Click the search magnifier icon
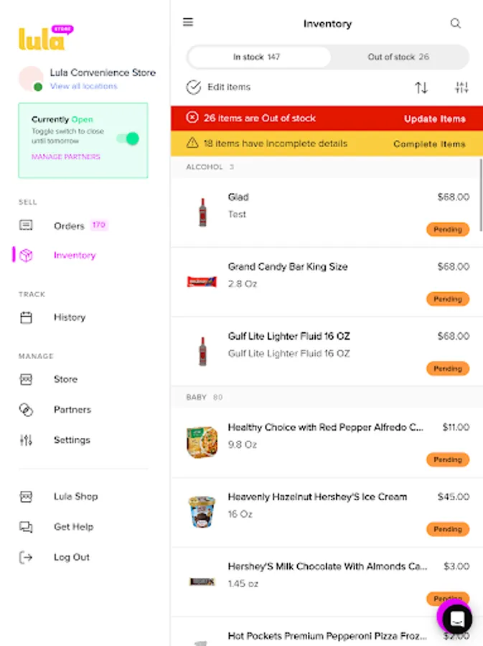Image resolution: width=483 pixels, height=646 pixels. coord(455,24)
